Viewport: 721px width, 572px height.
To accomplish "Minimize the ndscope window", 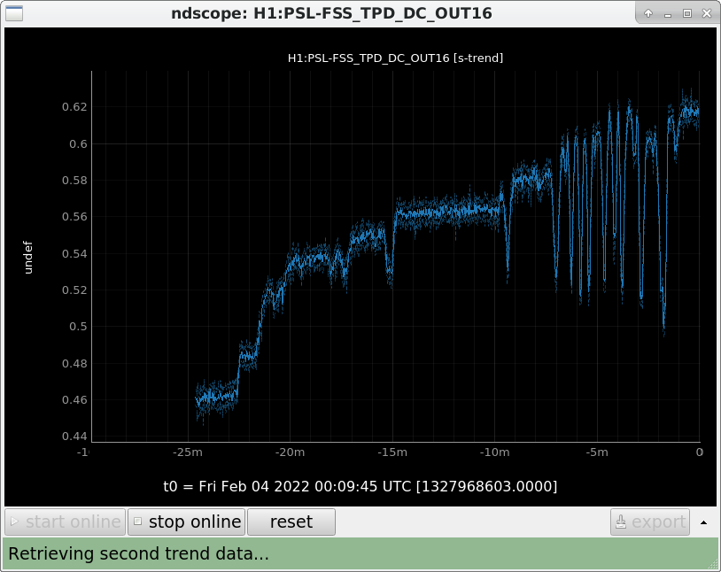I will [x=668, y=14].
